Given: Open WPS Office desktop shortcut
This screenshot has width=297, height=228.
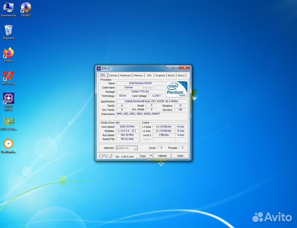Looking at the screenshot, I should point(8,78).
